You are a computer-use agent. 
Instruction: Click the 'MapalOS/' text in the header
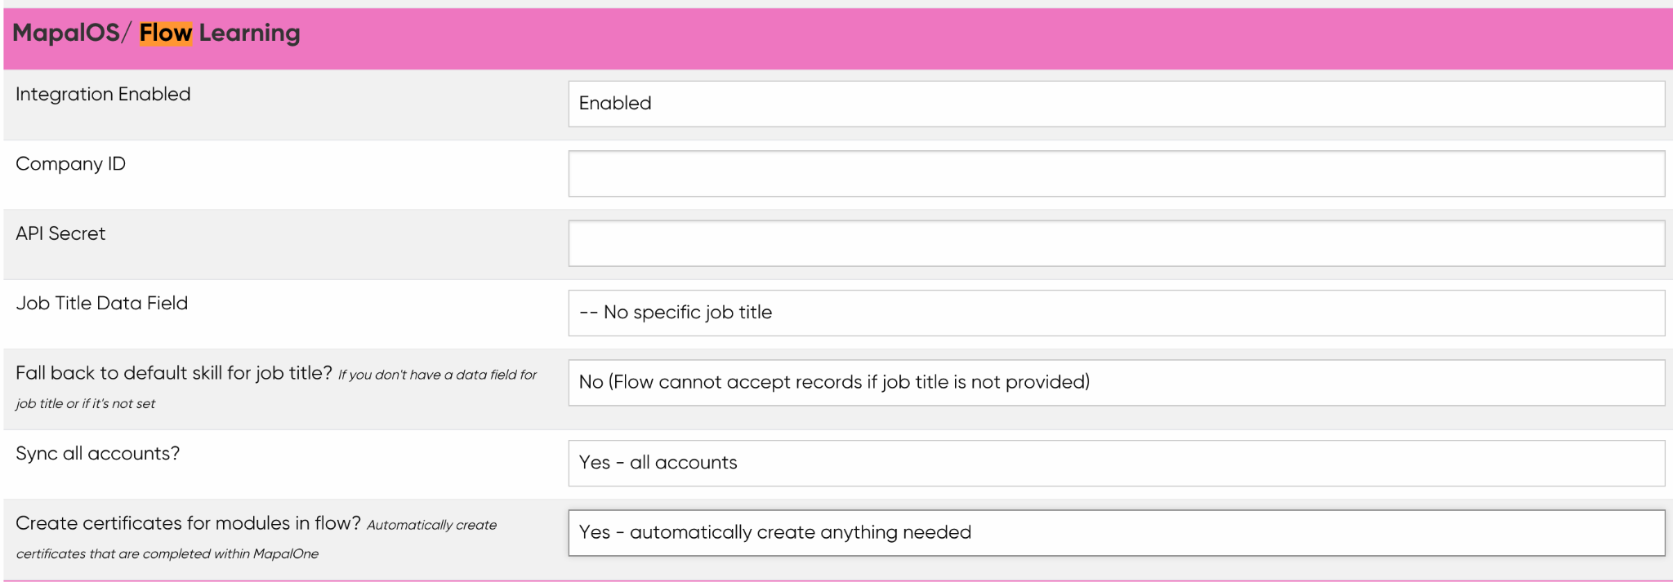[71, 33]
